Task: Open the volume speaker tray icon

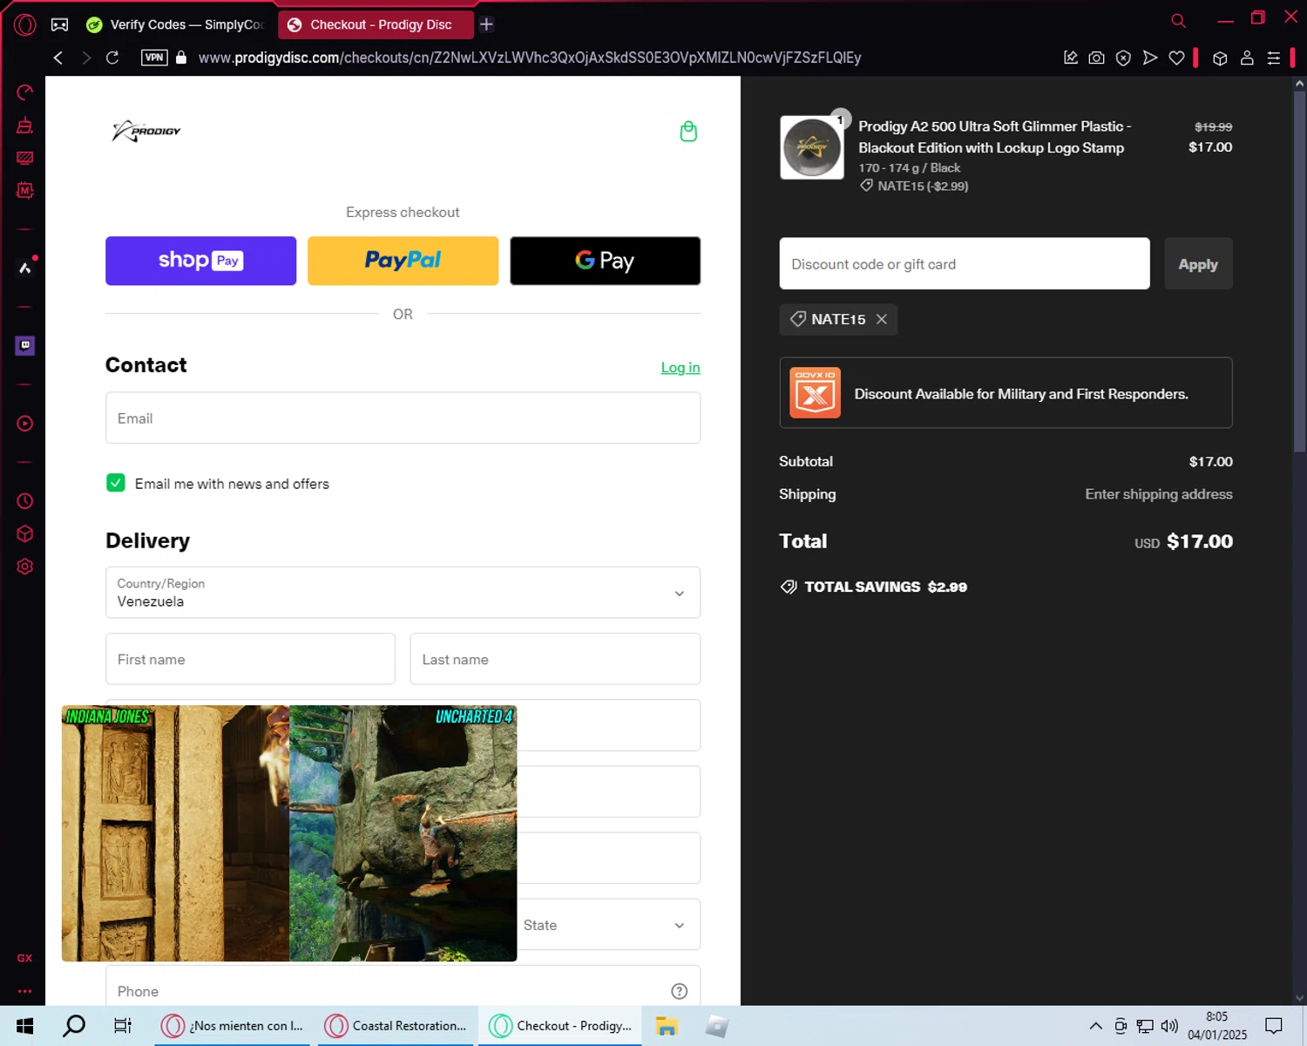Action: tap(1169, 1026)
